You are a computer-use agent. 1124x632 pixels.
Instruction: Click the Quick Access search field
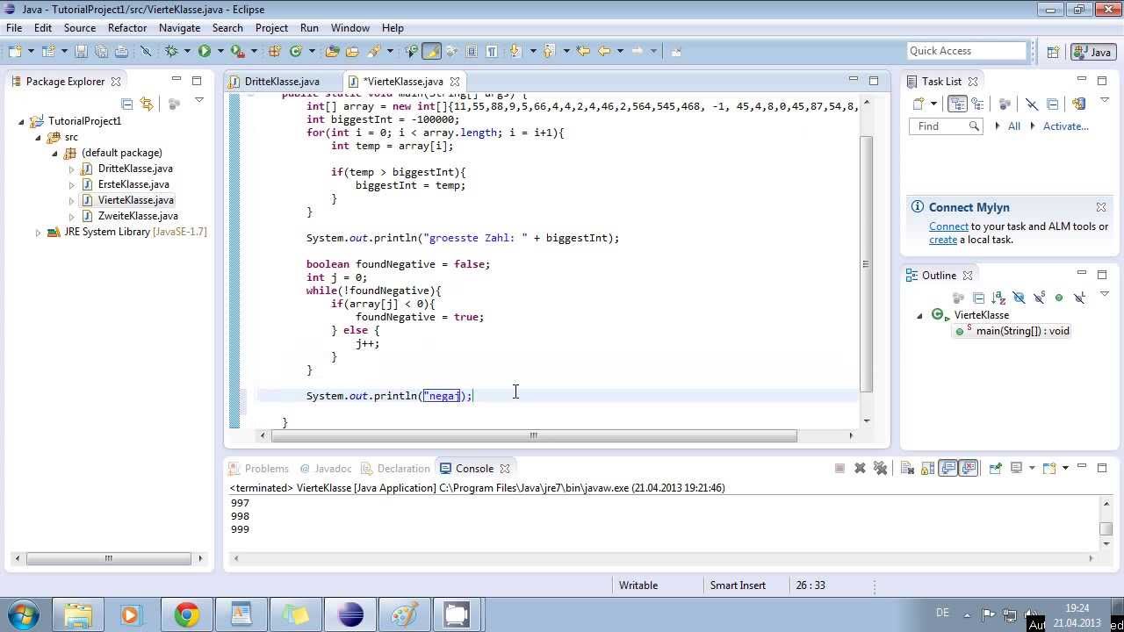[x=966, y=51]
